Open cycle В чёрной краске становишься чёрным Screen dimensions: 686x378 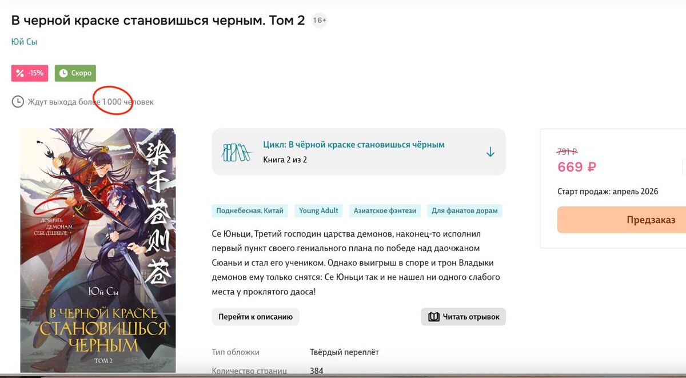click(354, 145)
